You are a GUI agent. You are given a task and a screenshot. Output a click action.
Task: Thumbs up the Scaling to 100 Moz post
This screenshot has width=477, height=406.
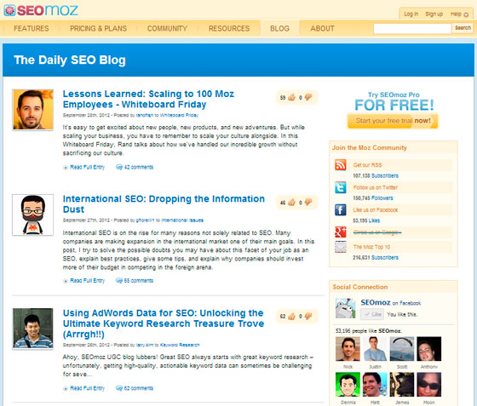[x=291, y=98]
